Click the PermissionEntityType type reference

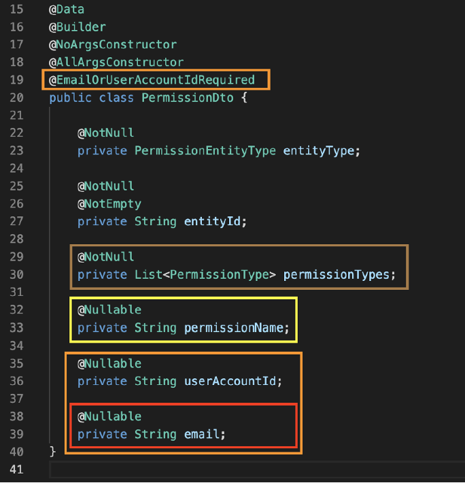[205, 151]
